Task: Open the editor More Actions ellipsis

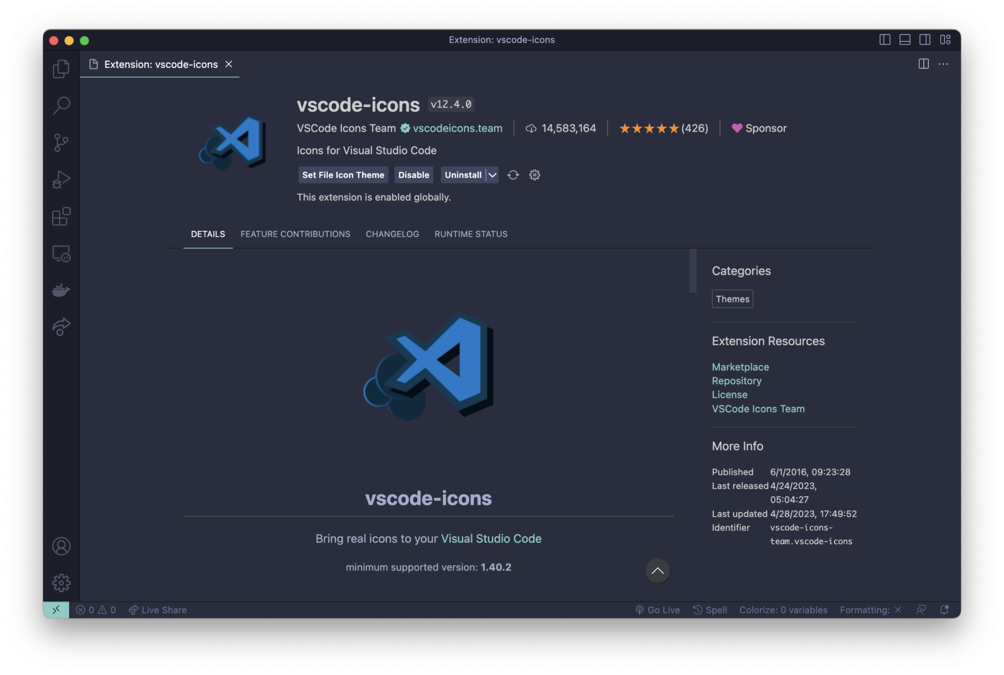Action: click(x=943, y=64)
